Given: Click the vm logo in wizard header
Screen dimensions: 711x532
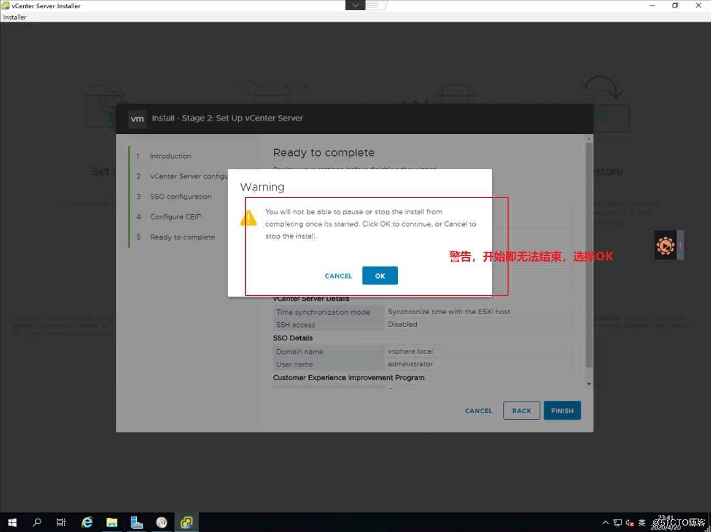Looking at the screenshot, I should click(x=137, y=118).
